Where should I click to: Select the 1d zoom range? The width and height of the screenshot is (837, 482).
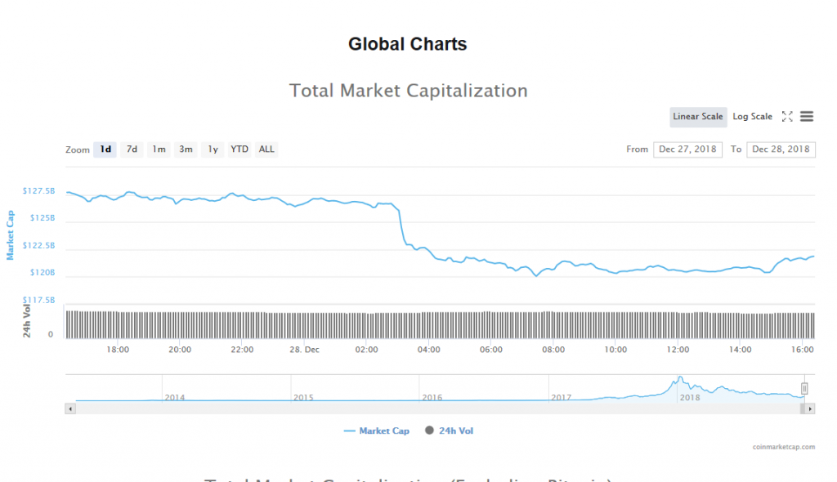[x=105, y=150]
